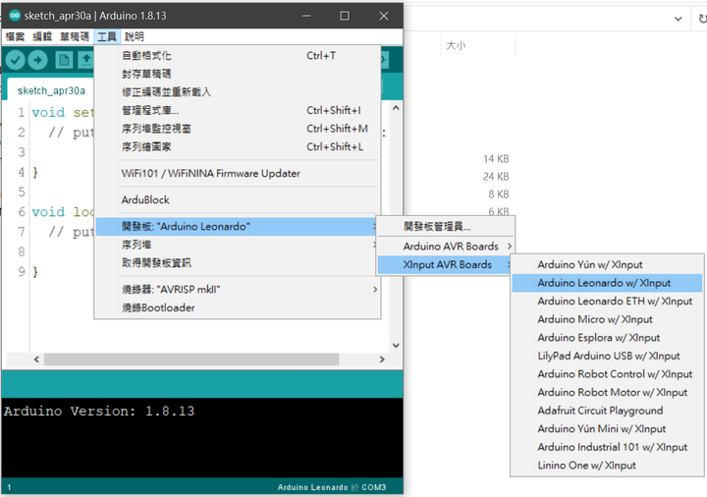Open the 說明 menu

[x=135, y=36]
